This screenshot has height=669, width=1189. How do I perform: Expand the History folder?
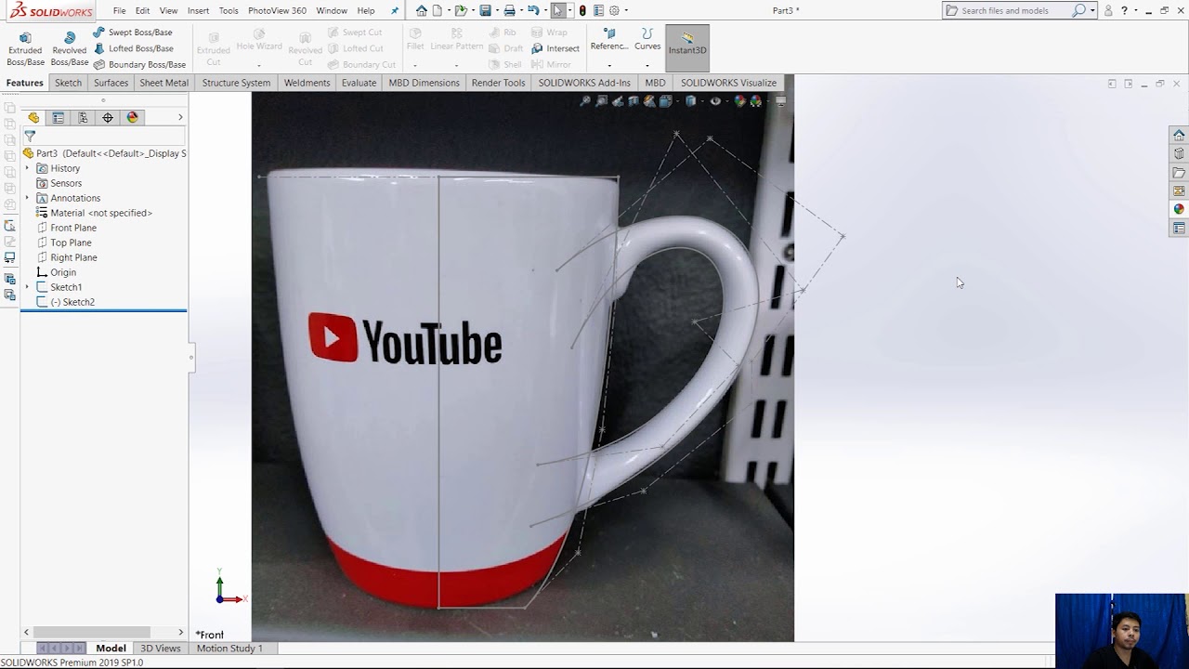pyautogui.click(x=27, y=168)
